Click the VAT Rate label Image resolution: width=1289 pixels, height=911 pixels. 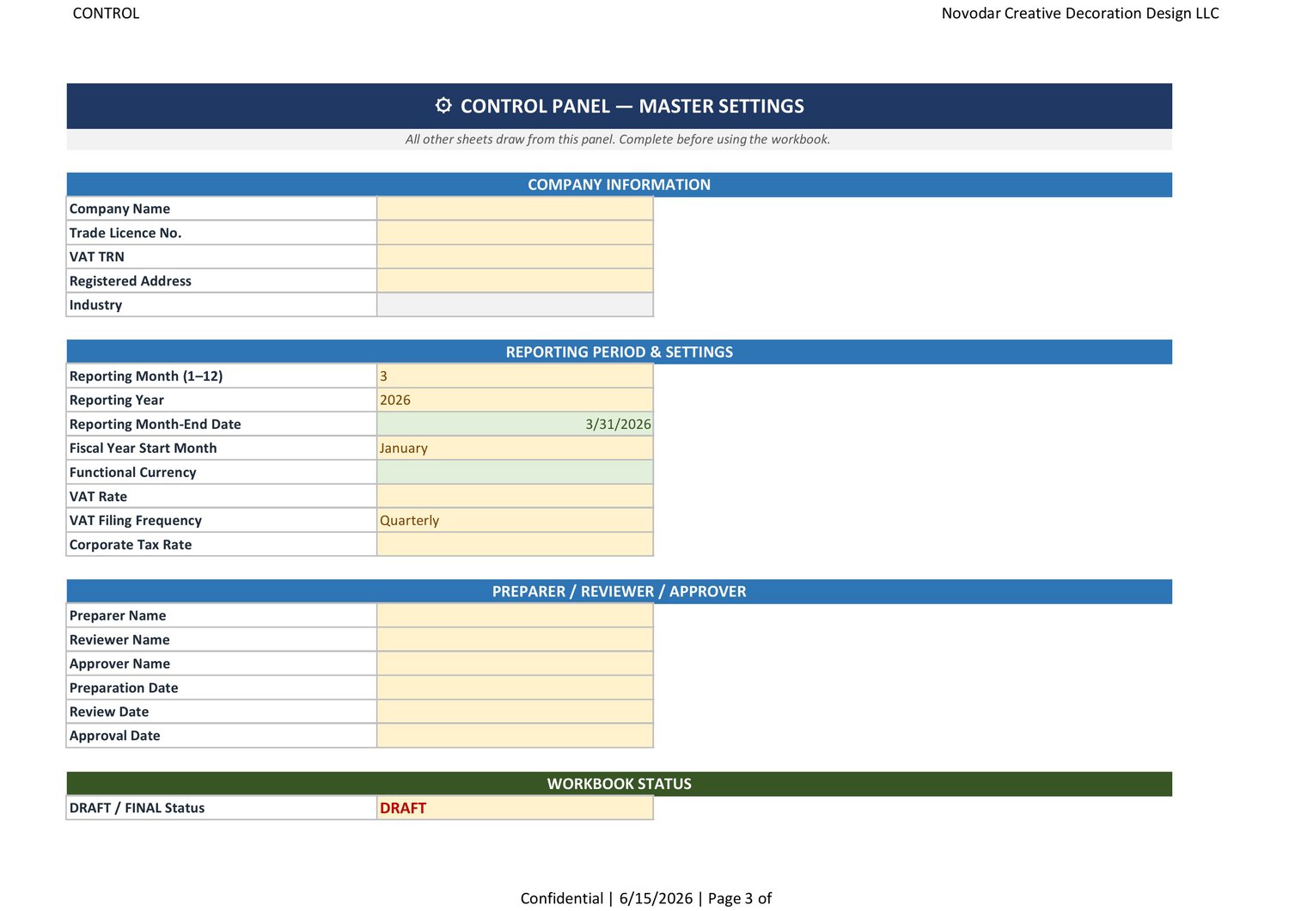[x=98, y=497]
